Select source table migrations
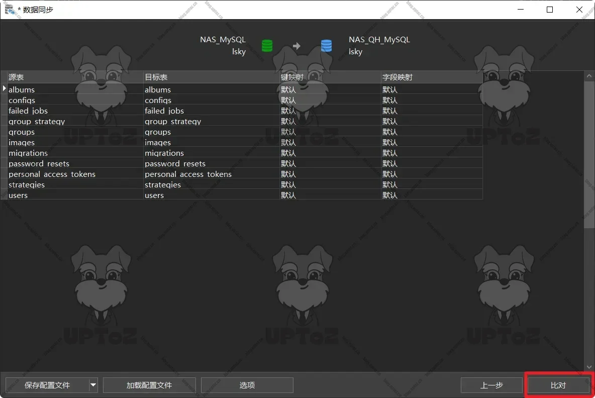The width and height of the screenshot is (595, 398). 75,153
